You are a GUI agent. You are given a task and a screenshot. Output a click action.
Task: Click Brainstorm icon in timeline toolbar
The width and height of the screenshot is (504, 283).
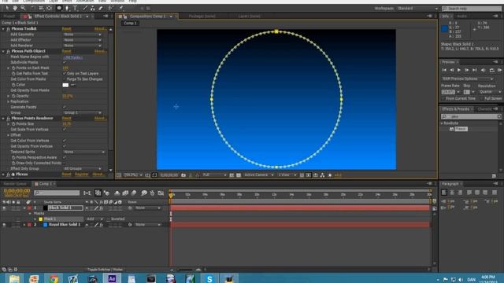pyautogui.click(x=143, y=193)
